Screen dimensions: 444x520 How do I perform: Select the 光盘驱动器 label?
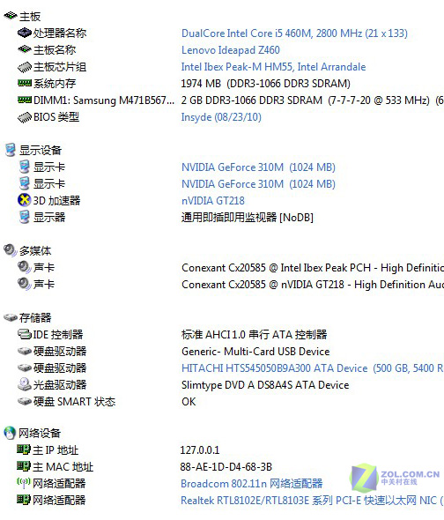tap(60, 384)
